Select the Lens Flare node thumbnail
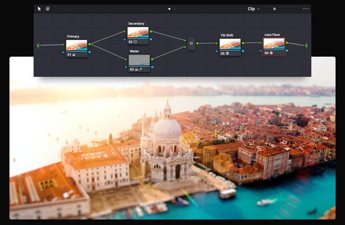The width and height of the screenshot is (345, 225). [274, 44]
